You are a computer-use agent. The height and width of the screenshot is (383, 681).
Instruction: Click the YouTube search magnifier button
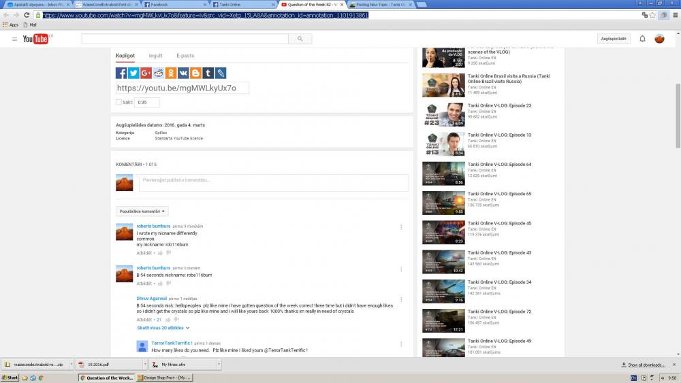pyautogui.click(x=300, y=39)
